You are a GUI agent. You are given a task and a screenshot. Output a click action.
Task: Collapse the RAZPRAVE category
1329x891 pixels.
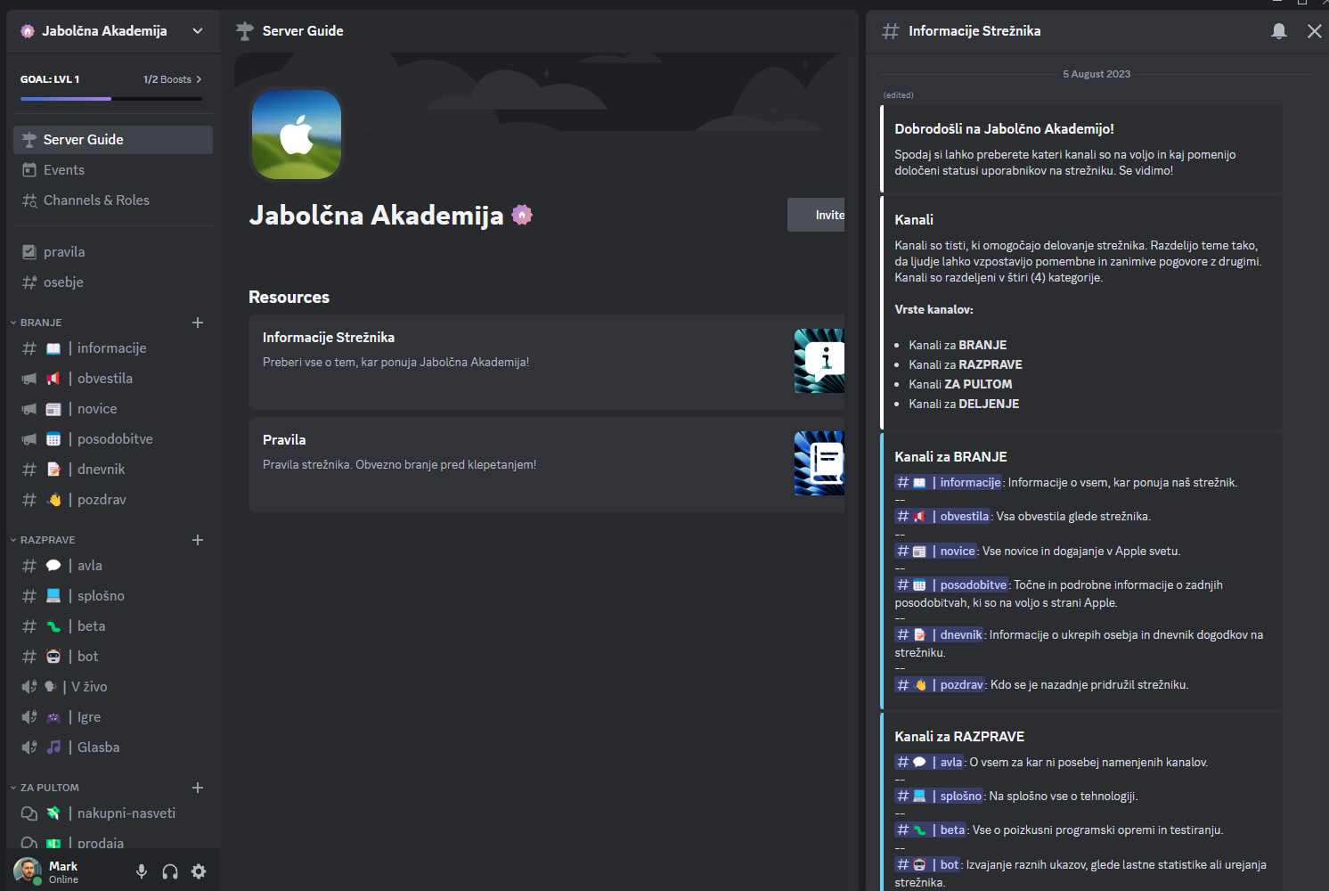click(x=43, y=540)
